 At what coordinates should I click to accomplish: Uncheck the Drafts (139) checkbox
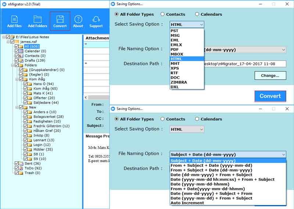click(17, 60)
